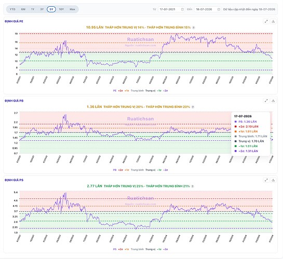Toggle the +2σ series in PE legend
283x259 pixels.
coord(120,91)
